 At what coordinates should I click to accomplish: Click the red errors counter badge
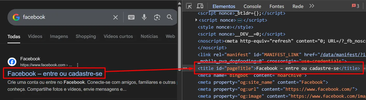point(355,6)
